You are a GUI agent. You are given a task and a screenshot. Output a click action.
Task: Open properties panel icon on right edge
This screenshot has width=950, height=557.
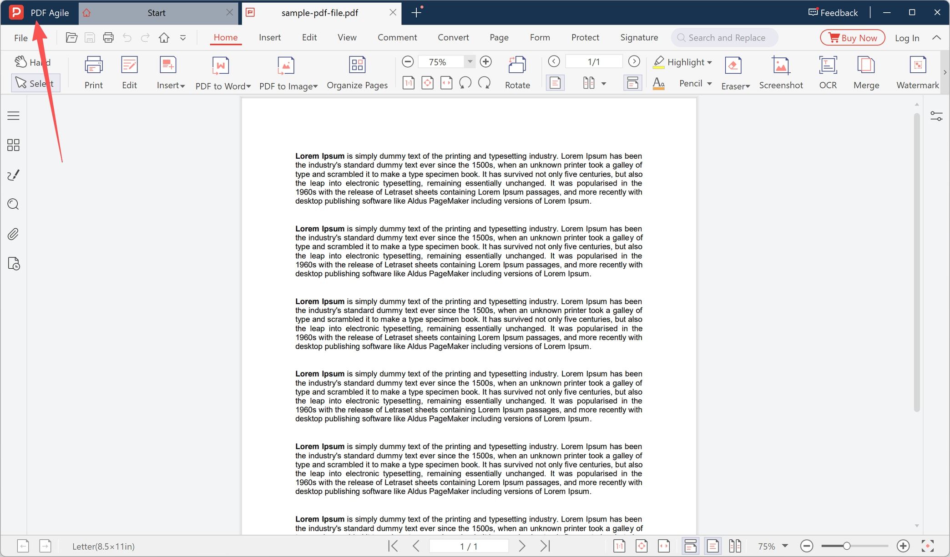936,116
